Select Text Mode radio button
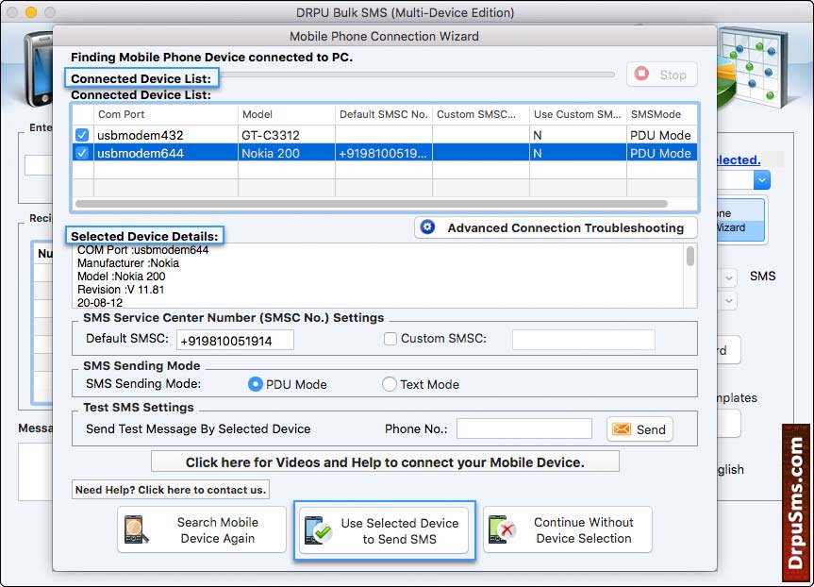The width and height of the screenshot is (814, 587). (390, 384)
